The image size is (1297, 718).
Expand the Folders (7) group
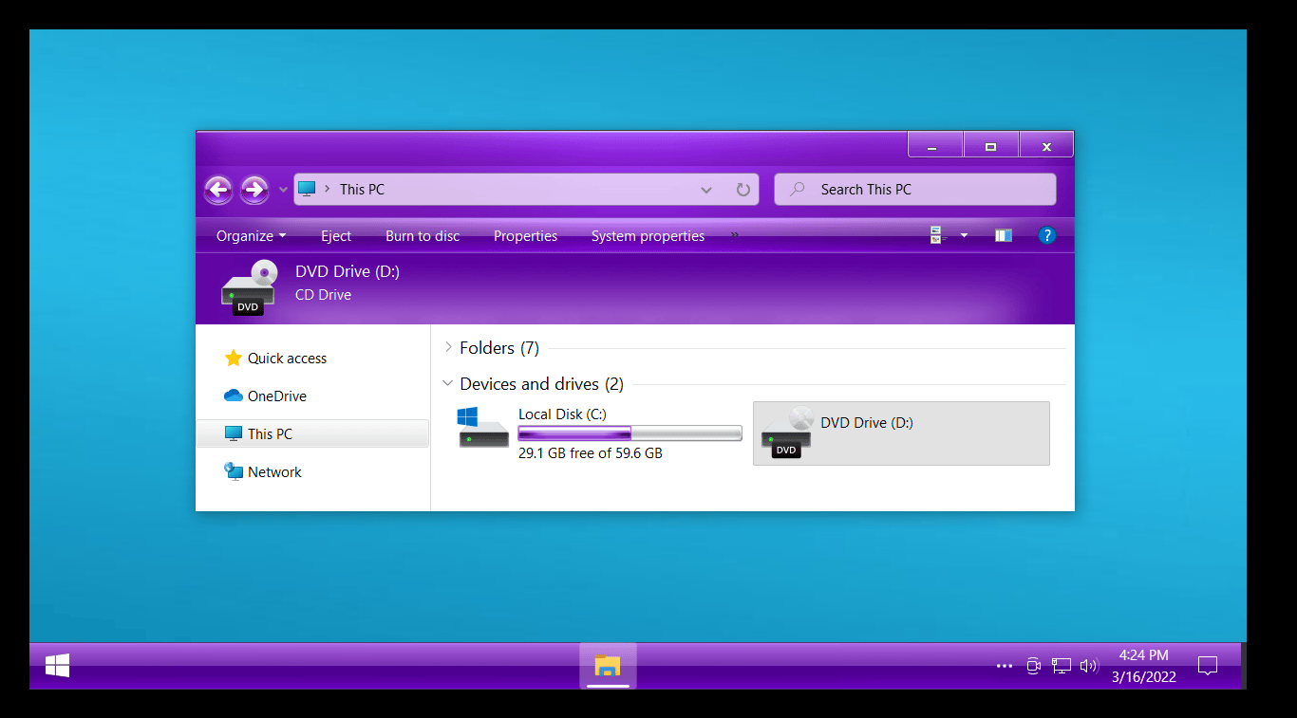(449, 348)
